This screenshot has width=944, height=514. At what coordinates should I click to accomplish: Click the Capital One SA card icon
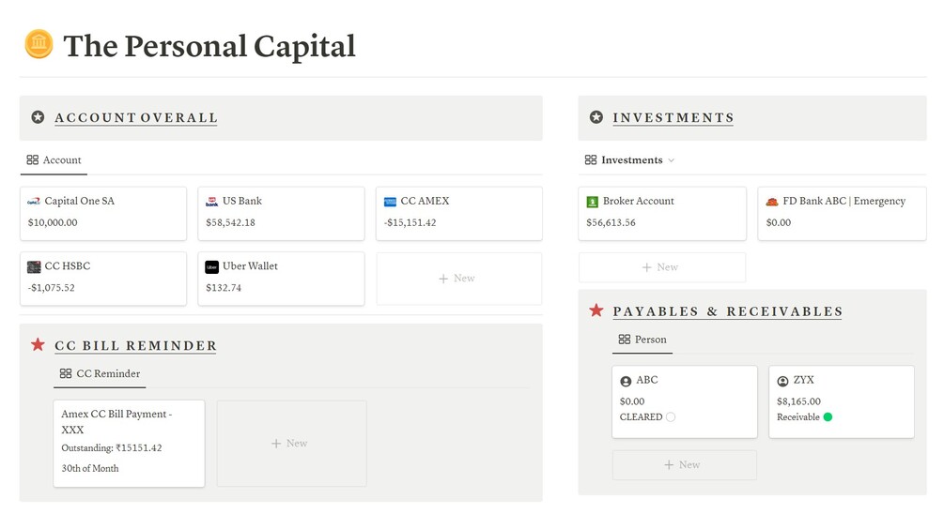tap(34, 201)
